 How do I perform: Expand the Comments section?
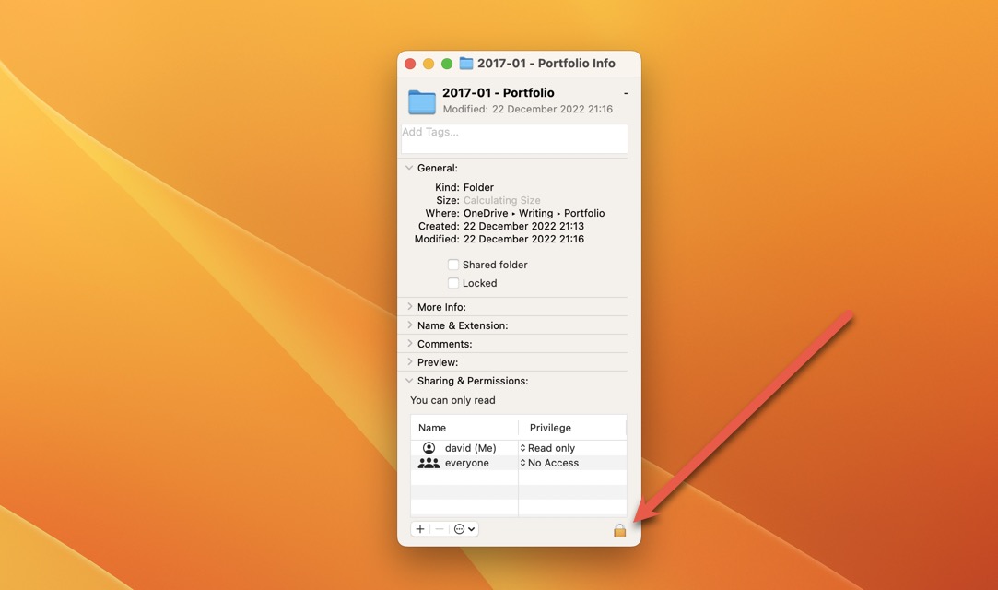coord(409,343)
